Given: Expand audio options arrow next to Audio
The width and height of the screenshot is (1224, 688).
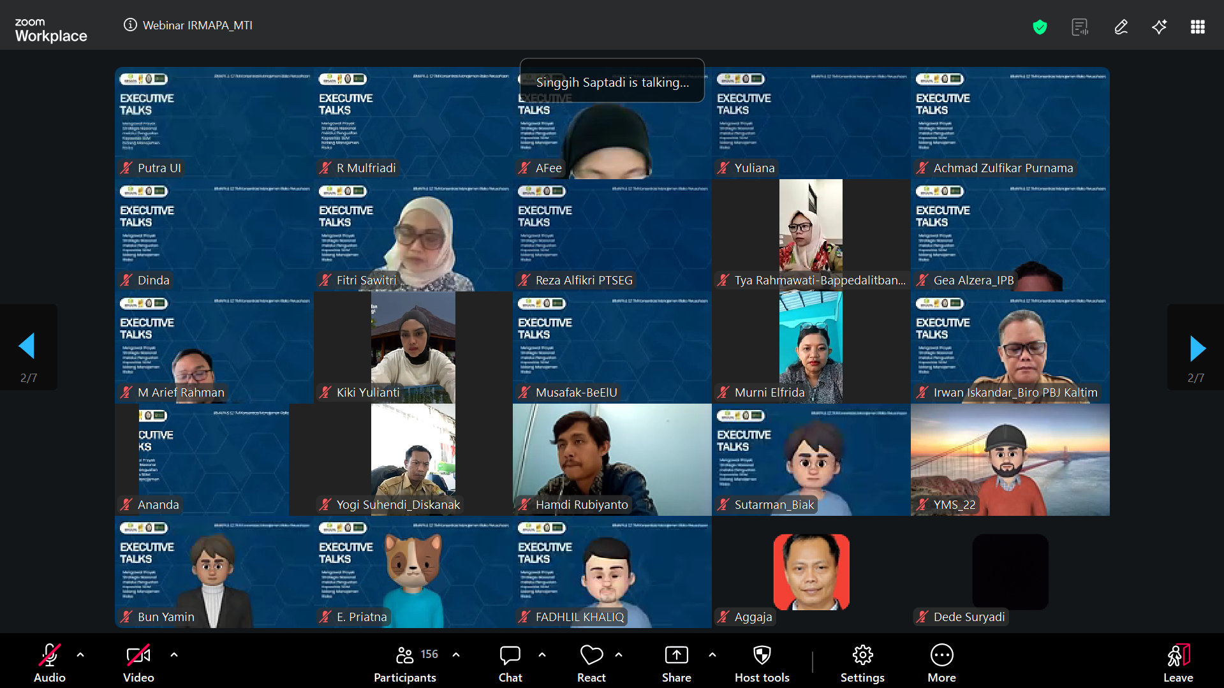Looking at the screenshot, I should [x=80, y=655].
